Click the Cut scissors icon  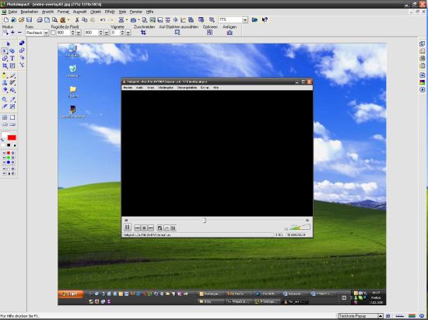tap(77, 20)
